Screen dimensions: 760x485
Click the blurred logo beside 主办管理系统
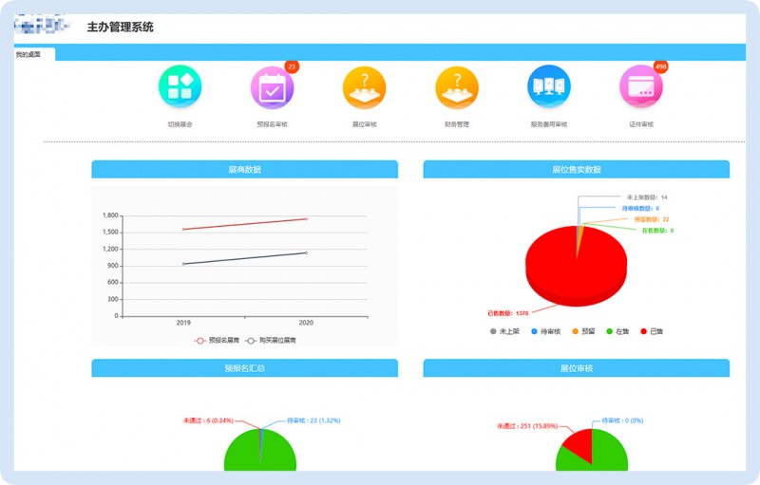coord(42,25)
